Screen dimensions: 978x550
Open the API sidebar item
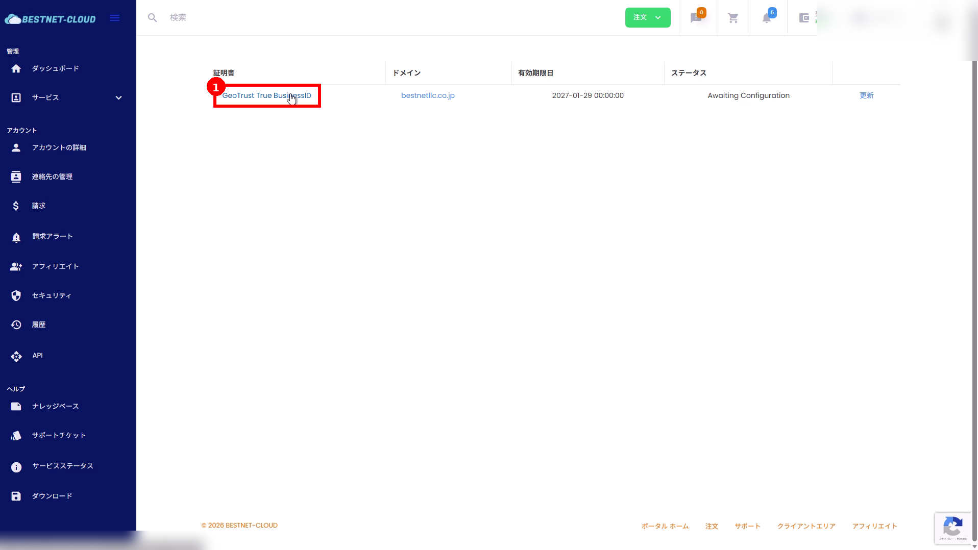37,356
